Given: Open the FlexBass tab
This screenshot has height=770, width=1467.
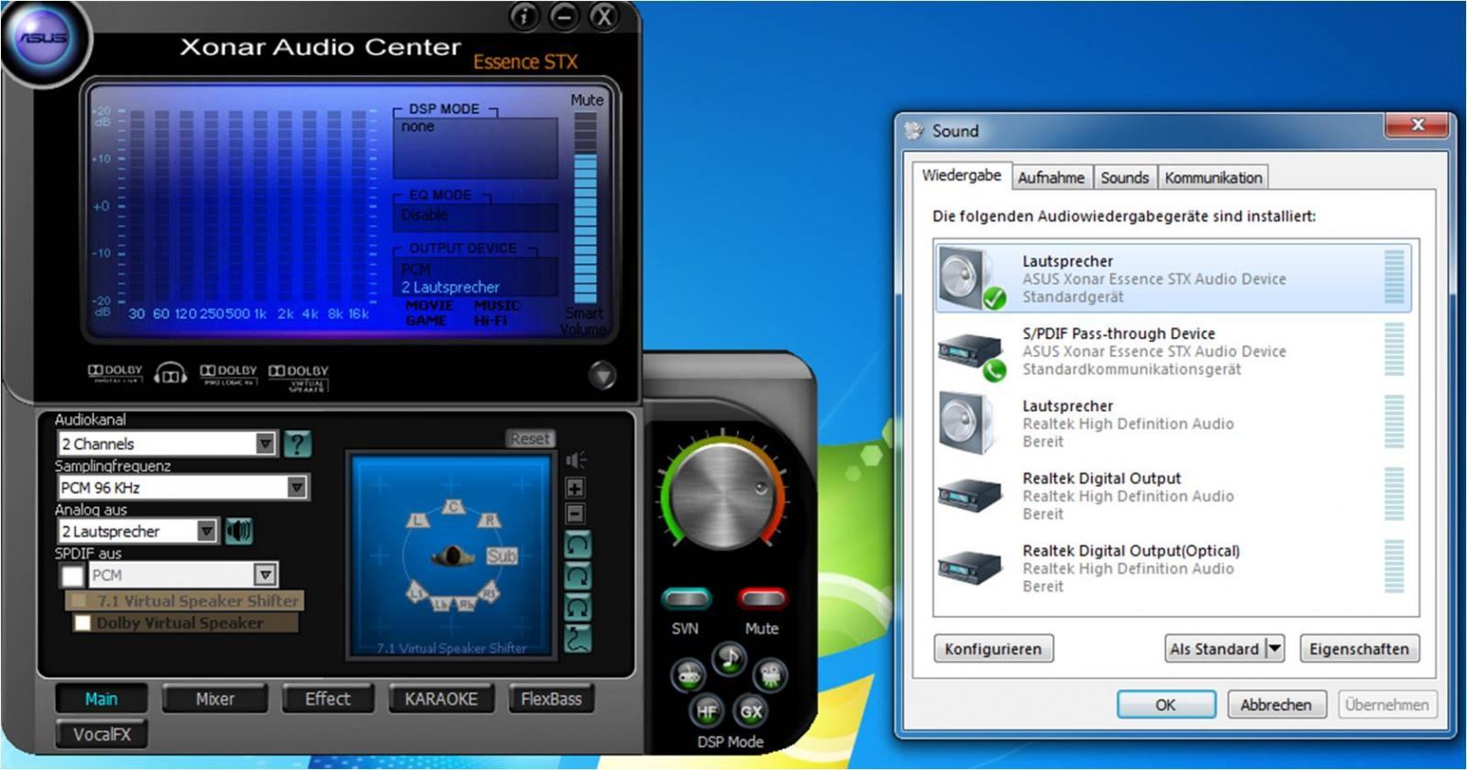Looking at the screenshot, I should click(551, 698).
